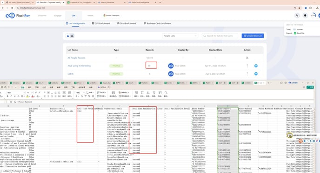Image resolution: width=320 pixels, height=173 pixels.
Task: Click the percent style icon
Action: [82, 96]
